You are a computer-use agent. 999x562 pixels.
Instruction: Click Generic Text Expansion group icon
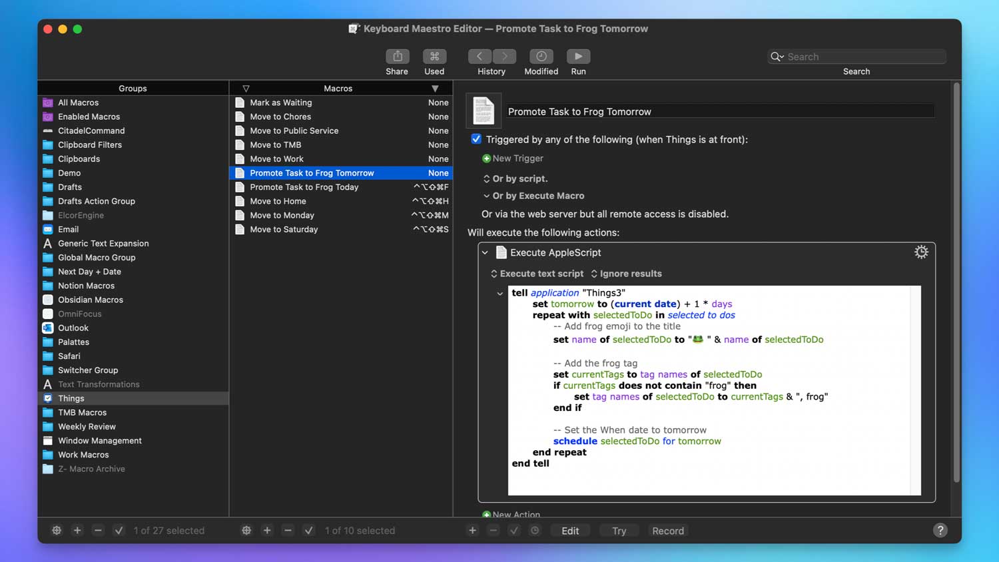point(48,243)
